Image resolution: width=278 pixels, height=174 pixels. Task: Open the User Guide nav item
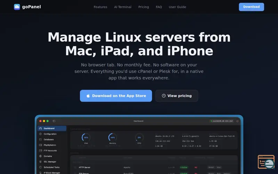pyautogui.click(x=178, y=7)
